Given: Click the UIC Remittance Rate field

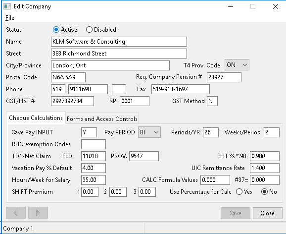Looking at the screenshot, I should (265, 168).
